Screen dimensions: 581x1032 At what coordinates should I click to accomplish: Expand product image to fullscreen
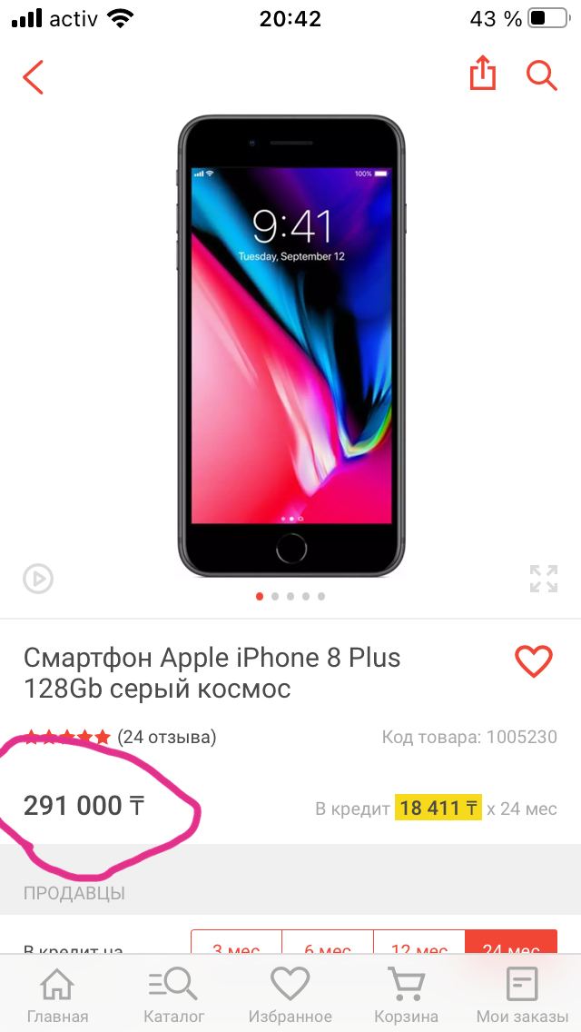544,579
